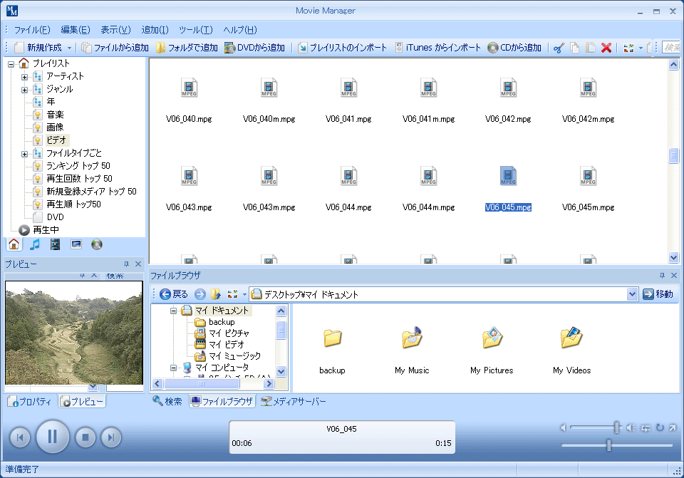The image size is (684, 478).
Task: Select 画像 in the playlist tree
Action: click(55, 127)
